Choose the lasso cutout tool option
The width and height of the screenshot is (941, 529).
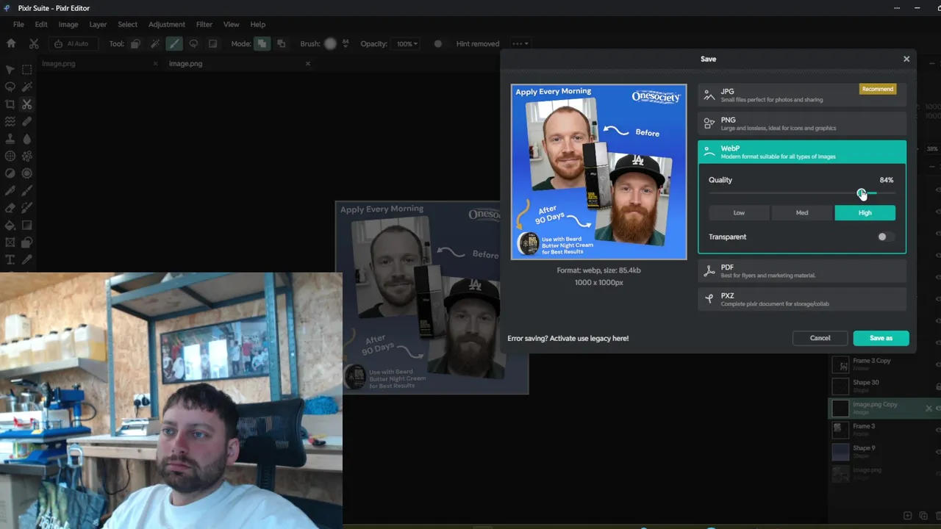pyautogui.click(x=193, y=43)
